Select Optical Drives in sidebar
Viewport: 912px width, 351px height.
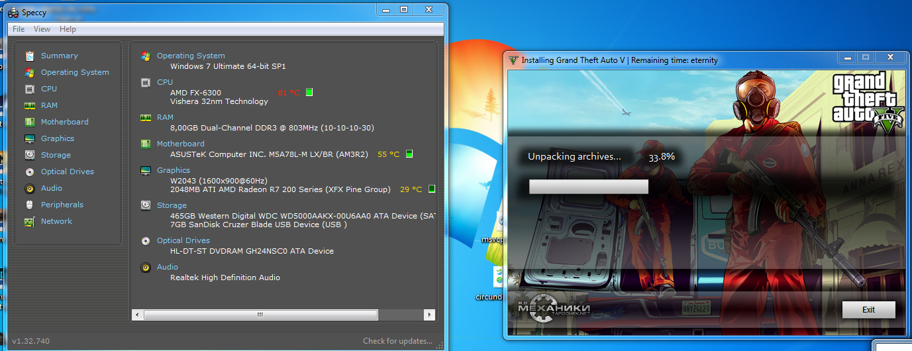68,172
